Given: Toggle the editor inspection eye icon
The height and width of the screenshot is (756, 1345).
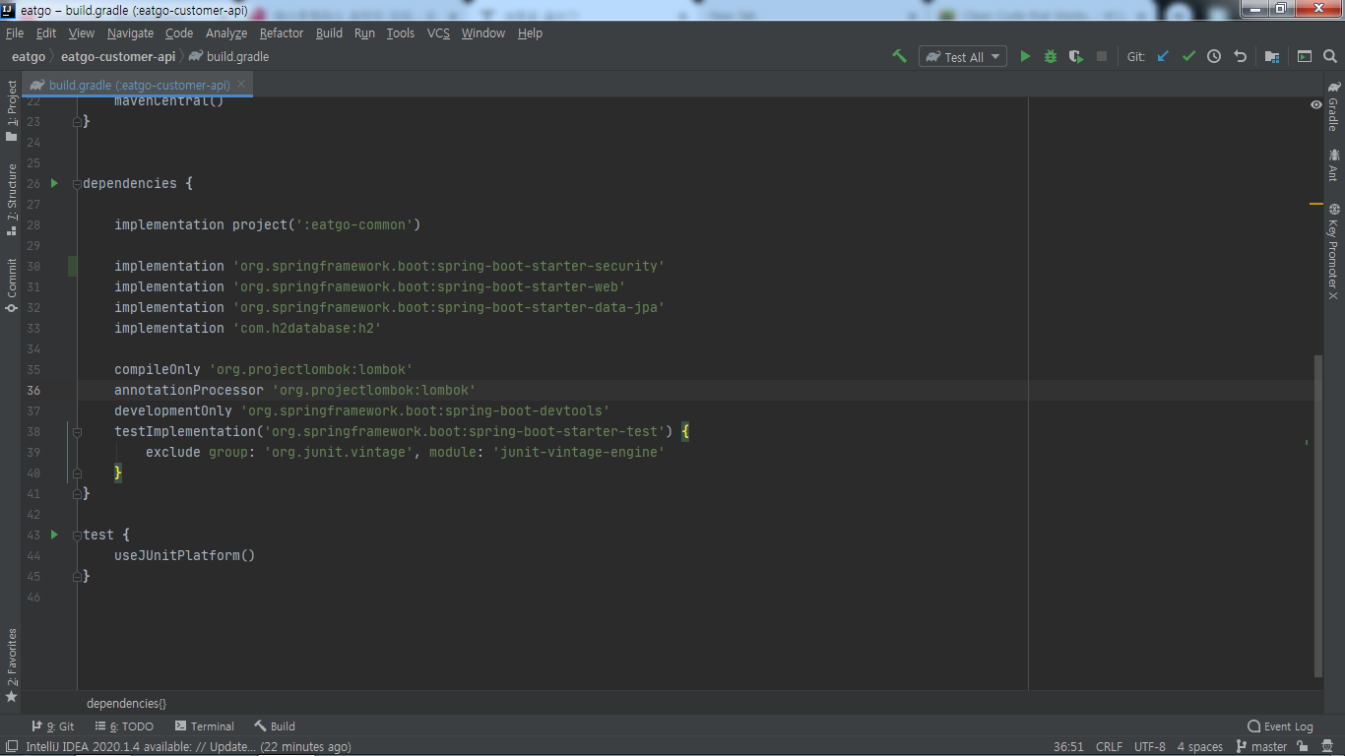Looking at the screenshot, I should pos(1315,104).
